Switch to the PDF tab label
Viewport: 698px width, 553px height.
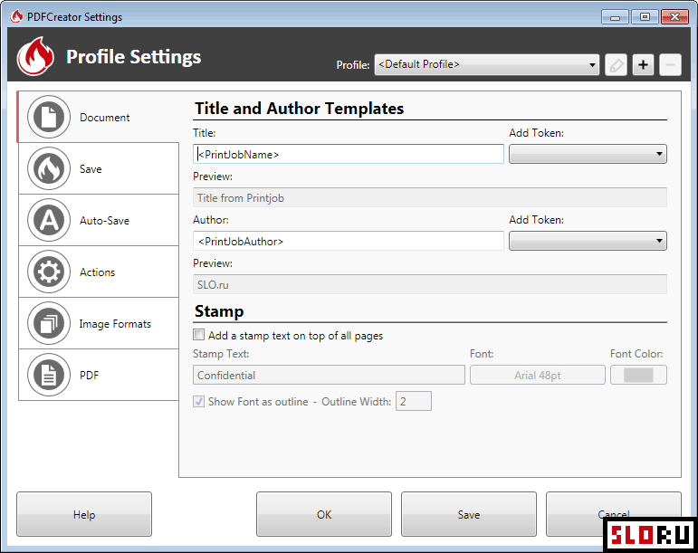(89, 376)
